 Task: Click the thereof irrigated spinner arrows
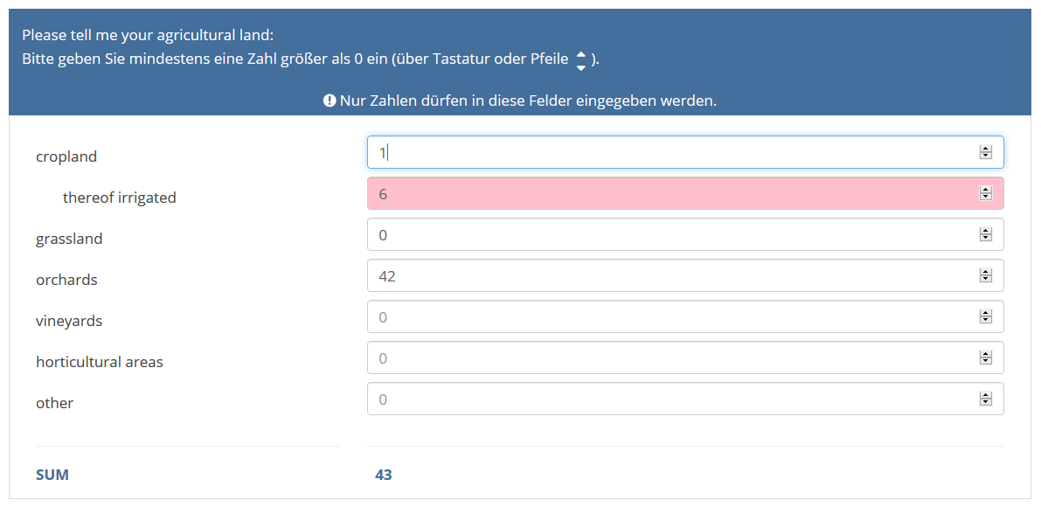point(986,193)
